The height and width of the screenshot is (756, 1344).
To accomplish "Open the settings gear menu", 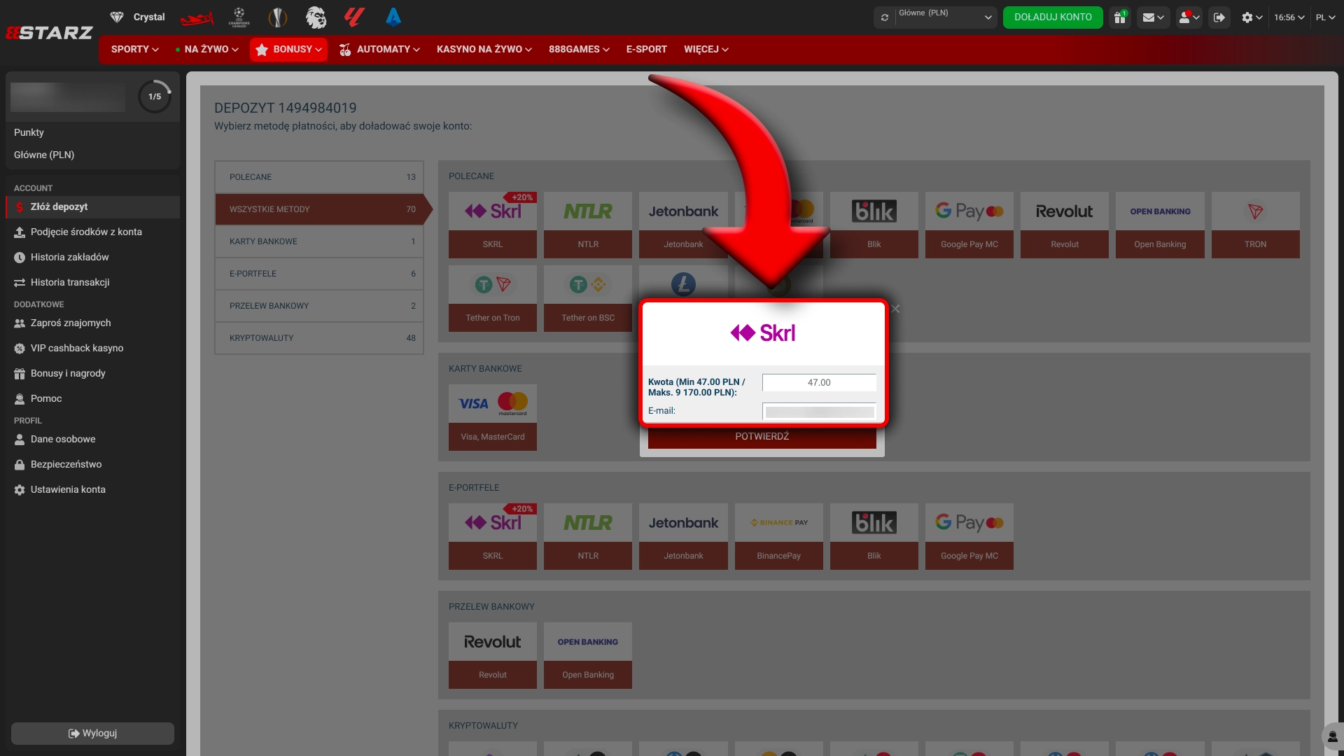I will 1252,17.
